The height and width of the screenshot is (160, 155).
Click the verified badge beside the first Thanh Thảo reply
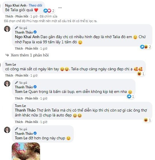35,32
